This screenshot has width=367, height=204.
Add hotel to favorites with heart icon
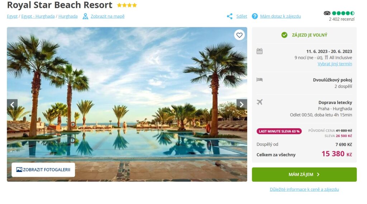pyautogui.click(x=239, y=35)
